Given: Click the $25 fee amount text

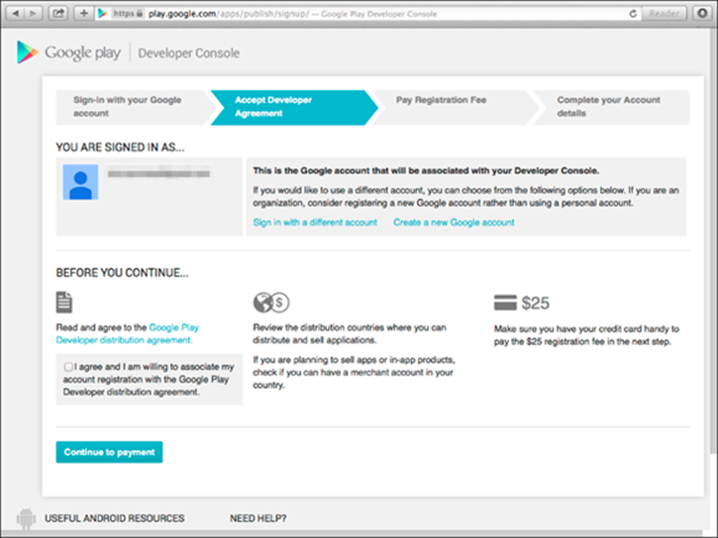Looking at the screenshot, I should coord(536,303).
